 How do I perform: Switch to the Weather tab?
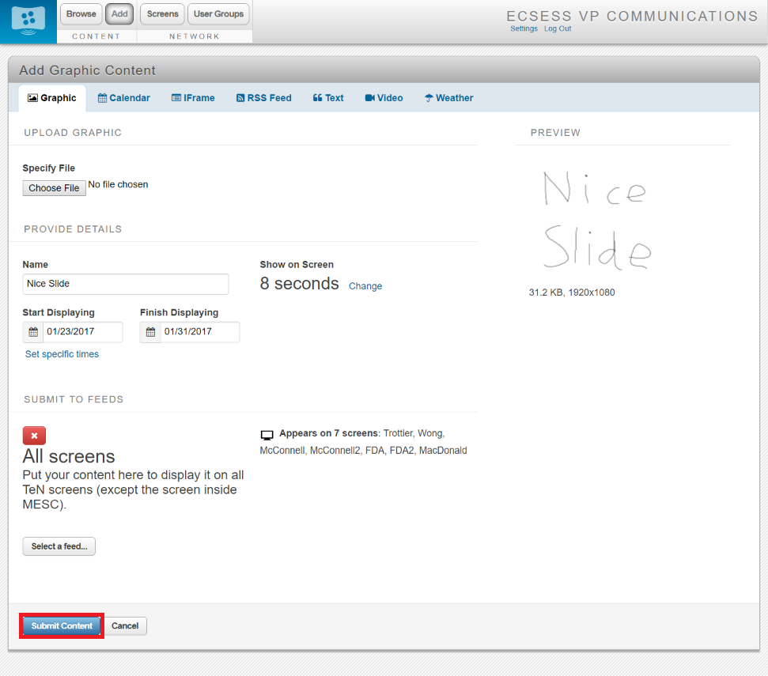(x=448, y=98)
